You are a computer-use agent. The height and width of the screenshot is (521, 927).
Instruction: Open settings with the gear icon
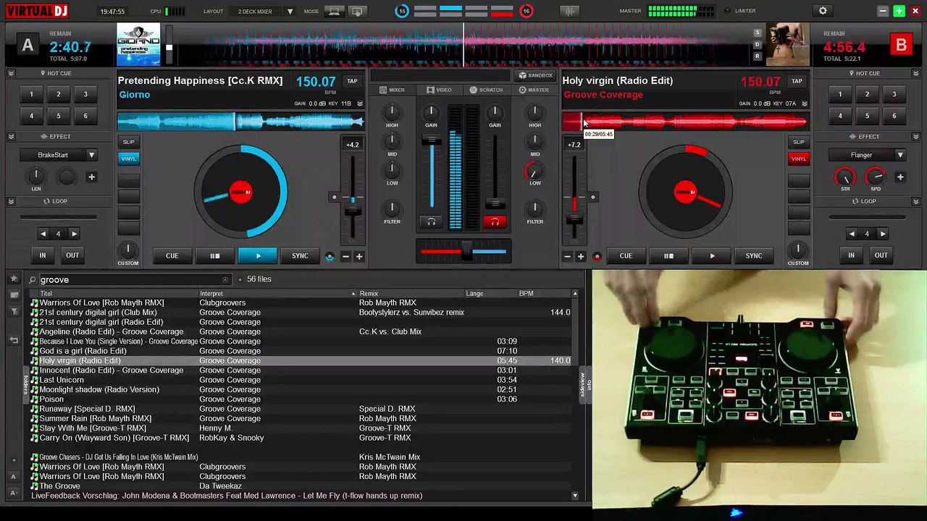click(823, 11)
